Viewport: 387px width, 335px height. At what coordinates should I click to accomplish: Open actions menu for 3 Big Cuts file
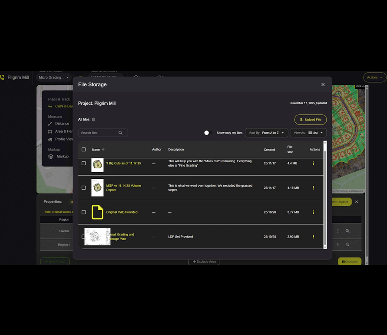coord(314,164)
